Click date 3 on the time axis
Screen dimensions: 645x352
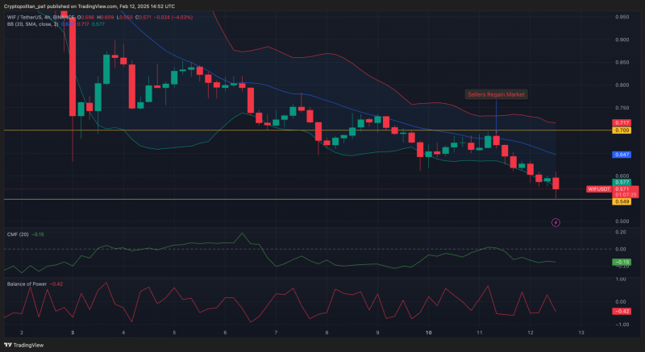pos(73,333)
